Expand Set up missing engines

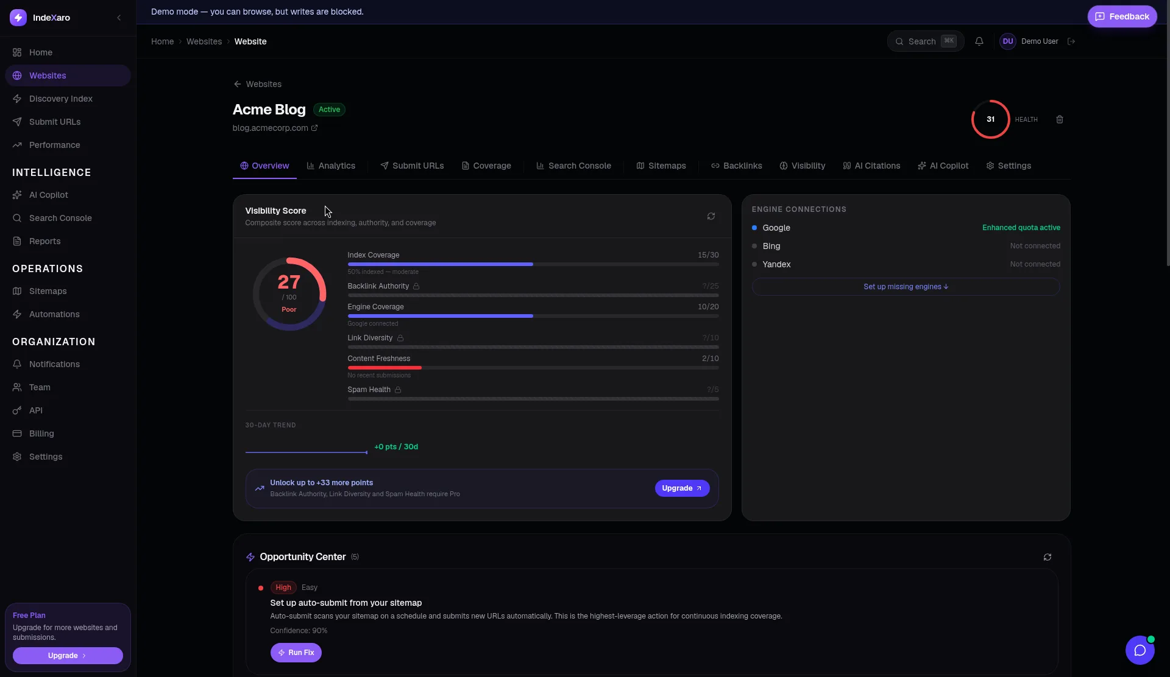pos(906,287)
